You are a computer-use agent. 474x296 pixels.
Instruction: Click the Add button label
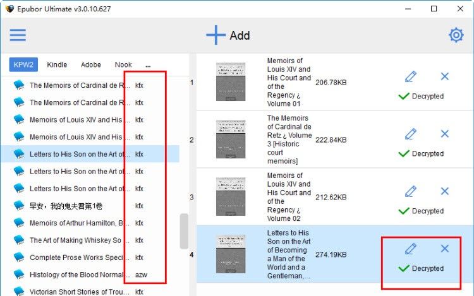240,35
